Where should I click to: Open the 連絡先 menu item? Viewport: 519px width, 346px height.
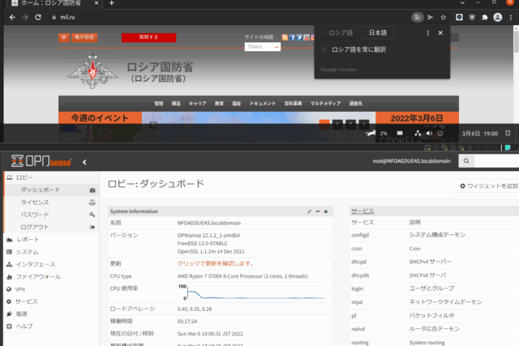[x=356, y=104]
